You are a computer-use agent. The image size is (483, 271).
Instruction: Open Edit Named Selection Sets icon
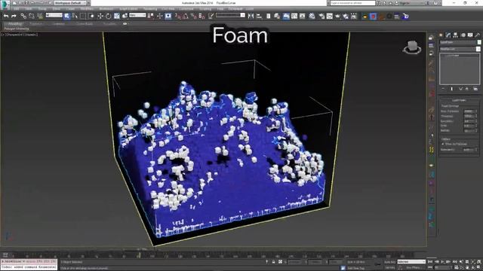coord(211,16)
